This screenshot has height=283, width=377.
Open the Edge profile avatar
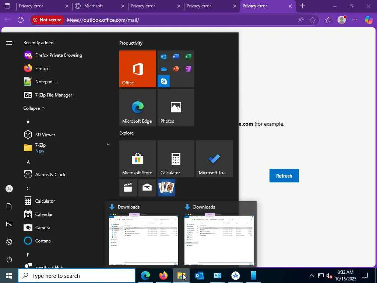pos(342,20)
